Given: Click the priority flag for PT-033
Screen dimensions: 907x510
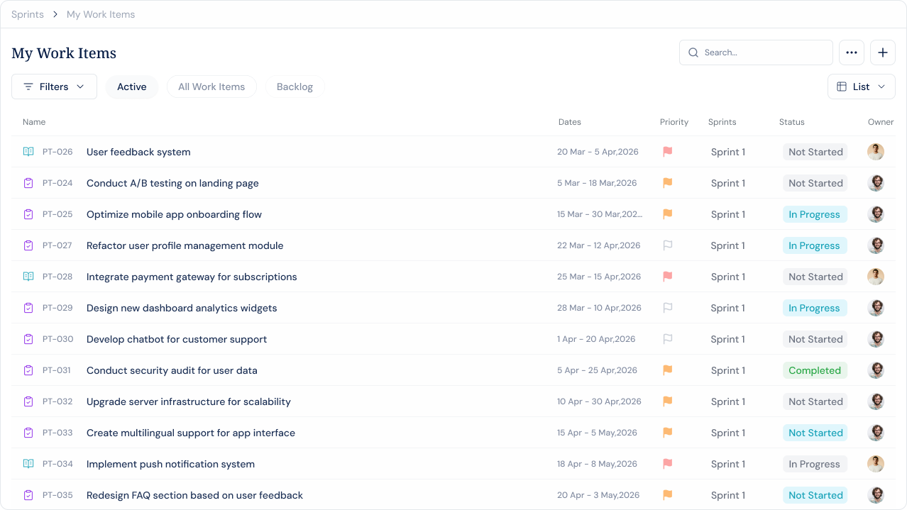Looking at the screenshot, I should click(667, 433).
